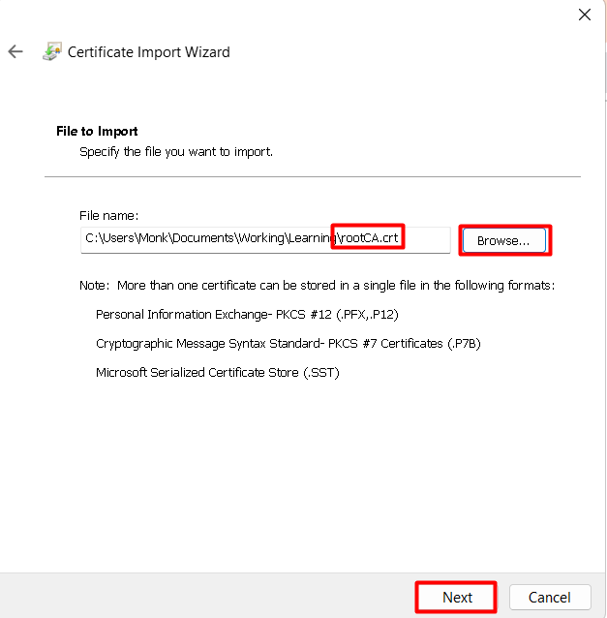Click the 'Certificate Import Wizard' title text
Screen dimensions: 607x618
tap(148, 52)
